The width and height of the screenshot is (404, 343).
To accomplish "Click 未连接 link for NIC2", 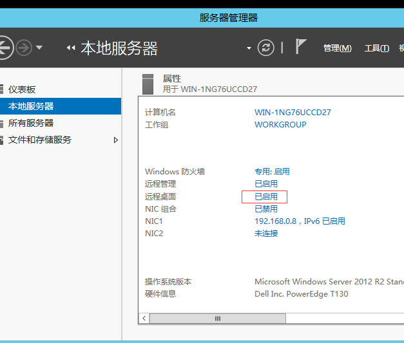I will pos(266,234).
